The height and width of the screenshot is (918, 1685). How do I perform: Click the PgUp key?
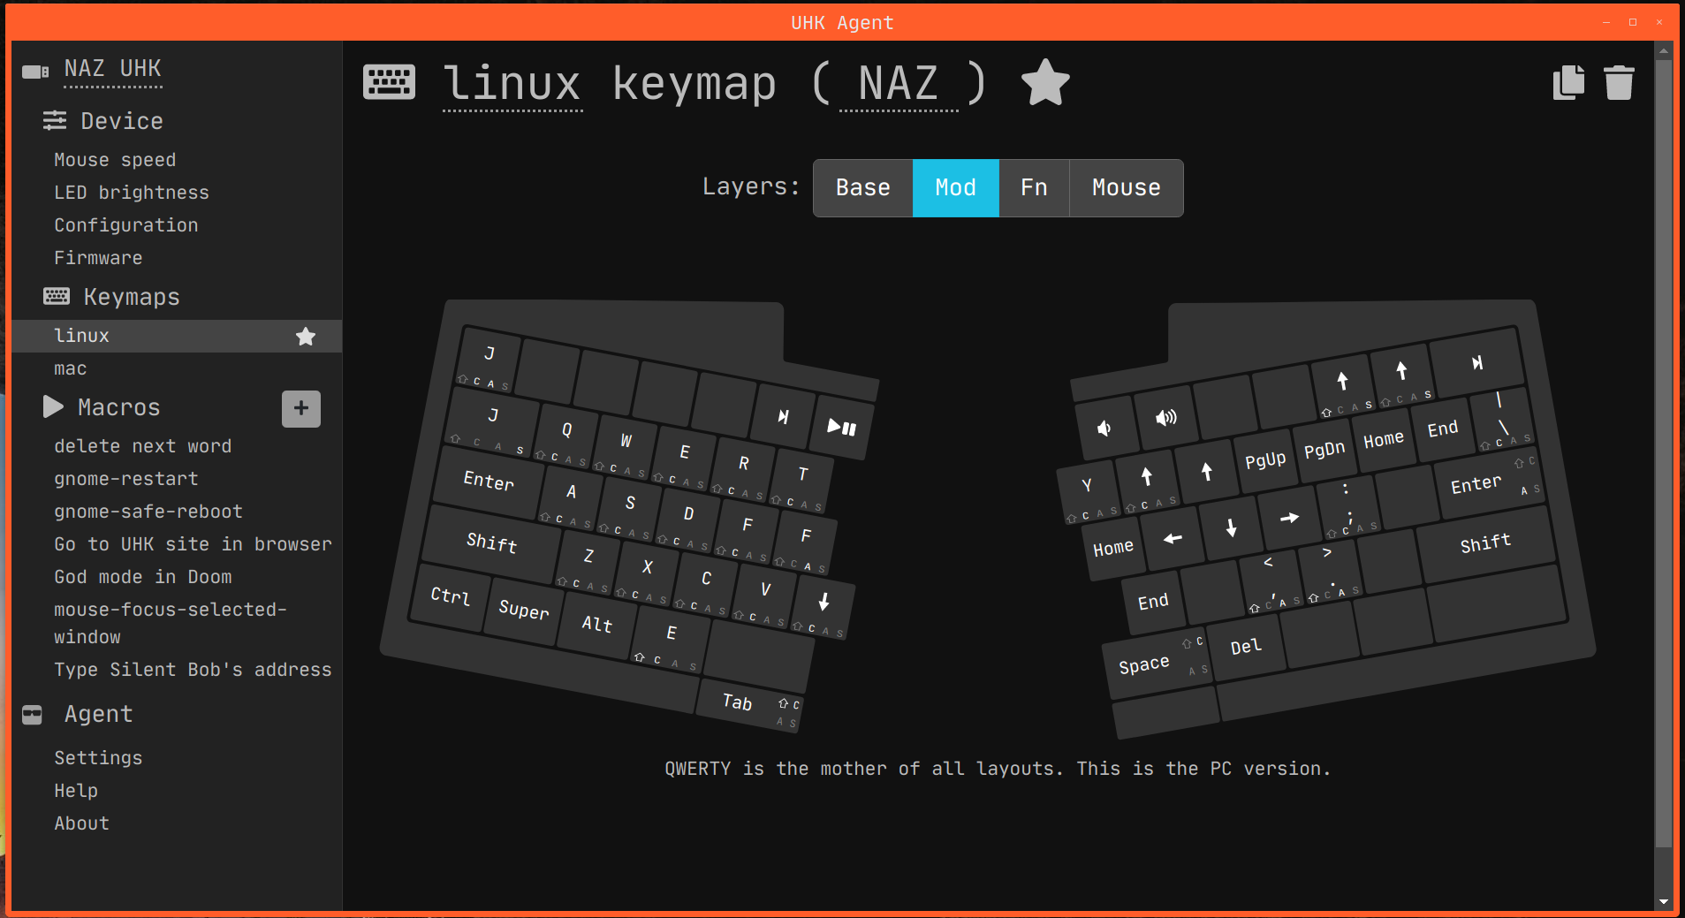pyautogui.click(x=1264, y=460)
